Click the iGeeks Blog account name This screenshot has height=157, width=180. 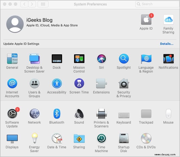[x=39, y=20]
